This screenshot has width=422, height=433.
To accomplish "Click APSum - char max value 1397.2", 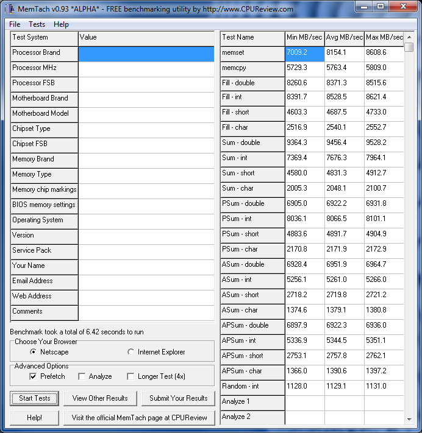I will click(x=384, y=373).
